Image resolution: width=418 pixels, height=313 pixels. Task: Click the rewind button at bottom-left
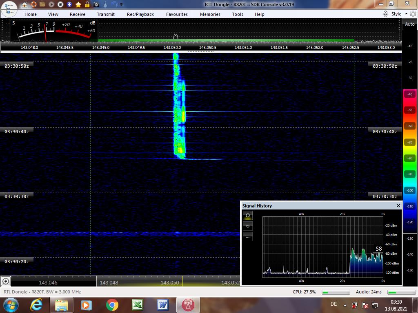pyautogui.click(x=6, y=281)
